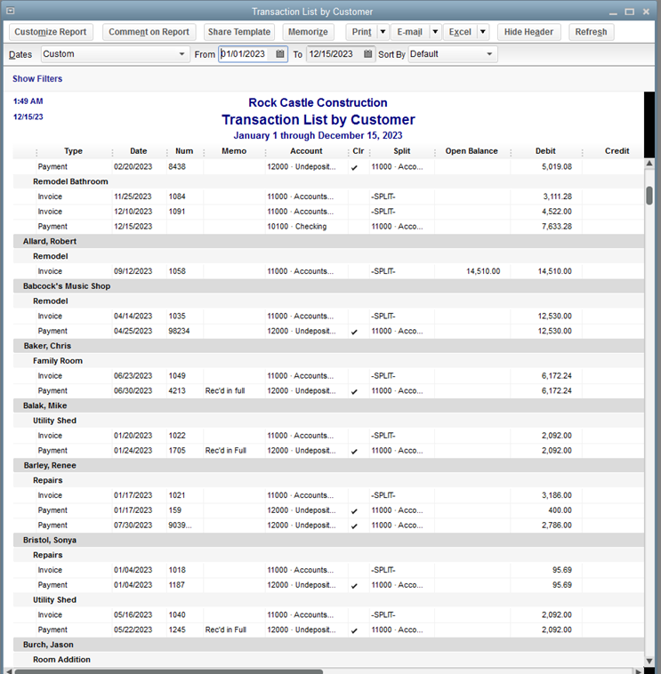
Task: Click the vertical scrollbar up arrow
Action: [649, 164]
